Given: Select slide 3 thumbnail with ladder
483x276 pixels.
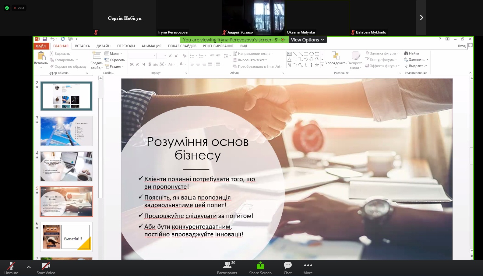Looking at the screenshot, I should (x=66, y=131).
